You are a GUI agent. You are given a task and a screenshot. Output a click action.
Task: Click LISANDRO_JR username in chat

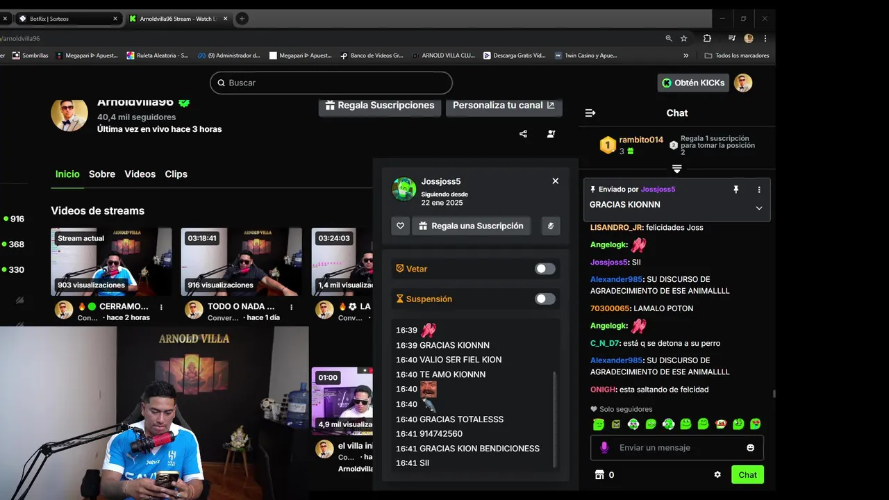pyautogui.click(x=616, y=228)
